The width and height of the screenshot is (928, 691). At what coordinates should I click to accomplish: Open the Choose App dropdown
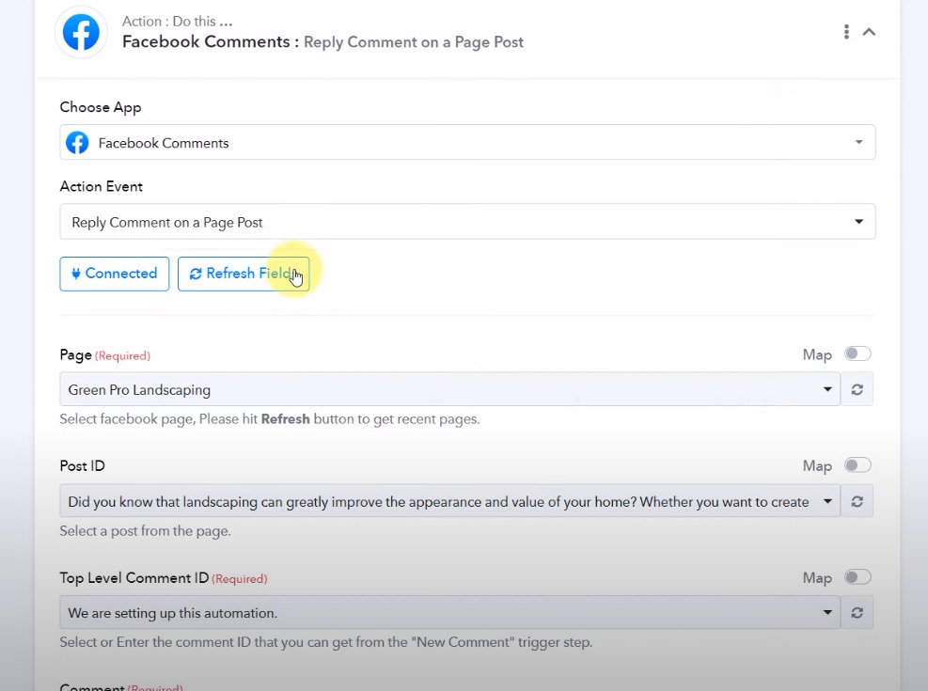tap(467, 142)
